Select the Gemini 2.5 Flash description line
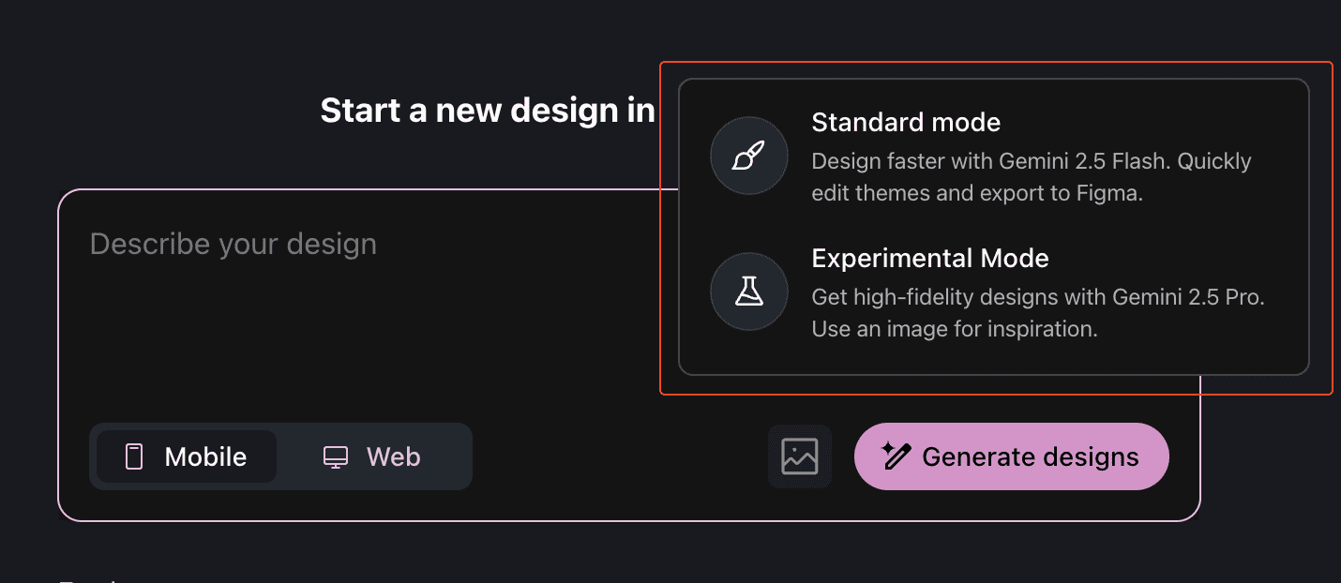This screenshot has height=583, width=1341. pos(1032,161)
